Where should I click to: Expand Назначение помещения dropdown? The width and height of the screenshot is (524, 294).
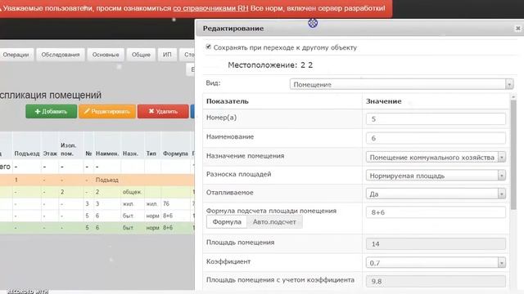pyautogui.click(x=436, y=157)
